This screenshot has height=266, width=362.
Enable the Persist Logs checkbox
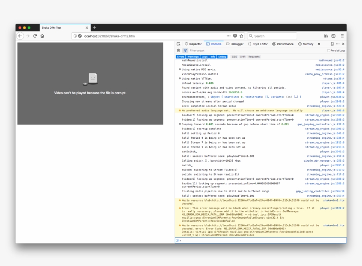coord(328,50)
